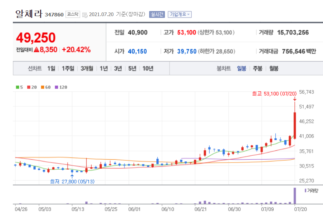The height and width of the screenshot is (215, 323).
Task: Click the 코스닥 market badge
Action: coord(73,14)
